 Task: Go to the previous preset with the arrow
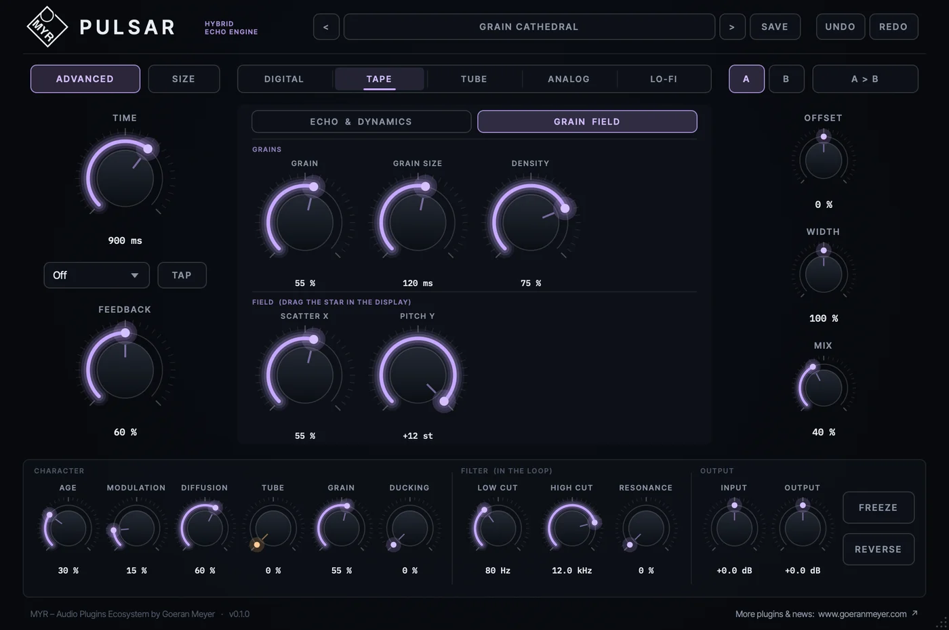[326, 27]
